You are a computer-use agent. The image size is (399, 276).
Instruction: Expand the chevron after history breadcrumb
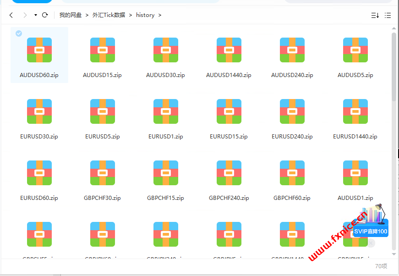point(160,15)
